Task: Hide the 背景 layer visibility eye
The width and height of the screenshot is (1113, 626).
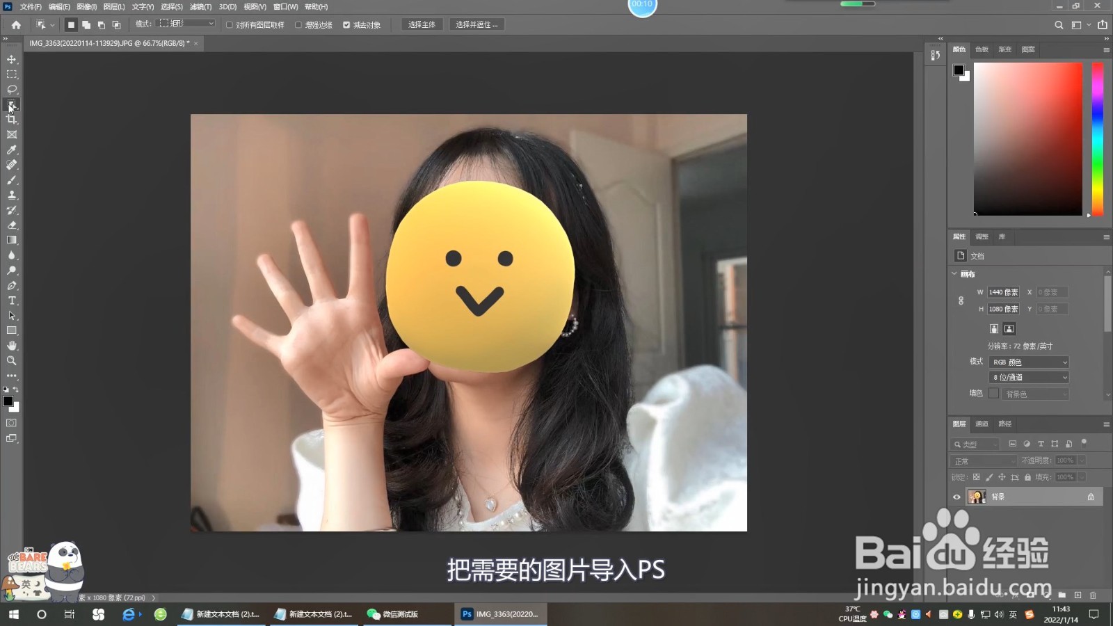Action: point(957,497)
